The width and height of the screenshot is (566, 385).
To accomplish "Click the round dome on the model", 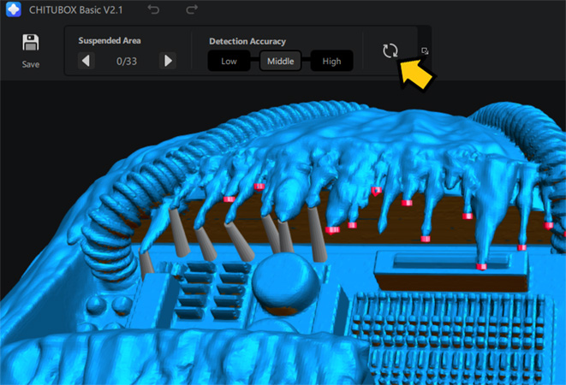I will click(x=286, y=283).
